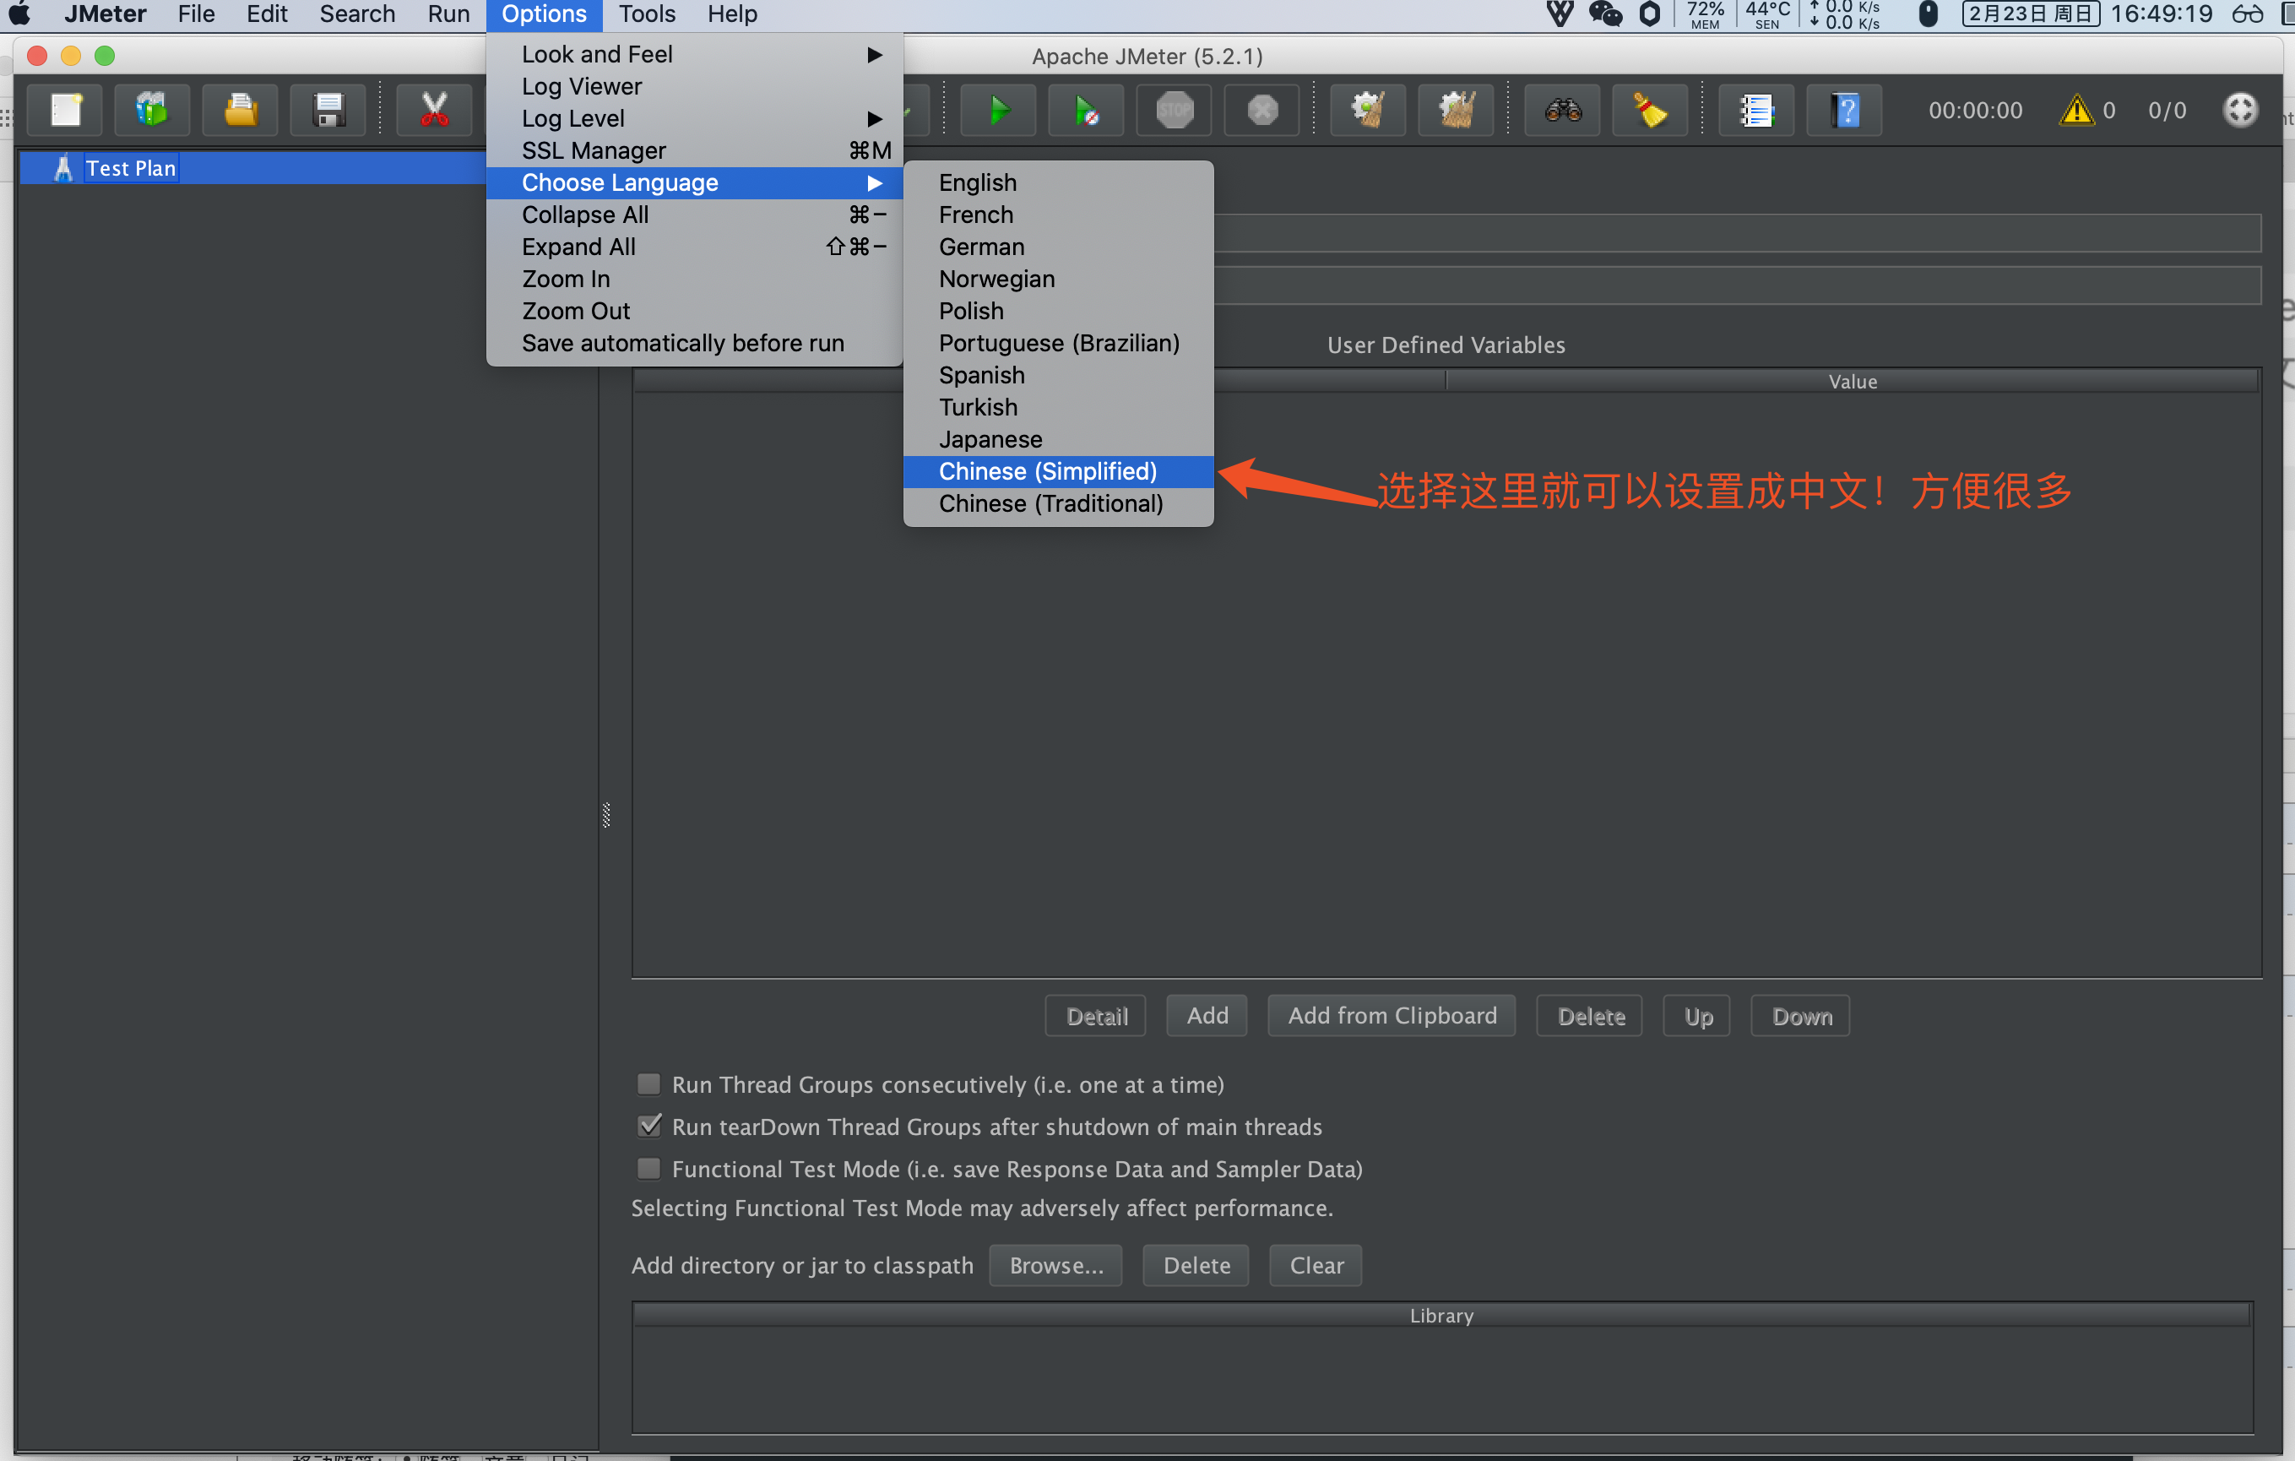2295x1461 pixels.
Task: Click the warning triangle log icon
Action: coord(2075,111)
